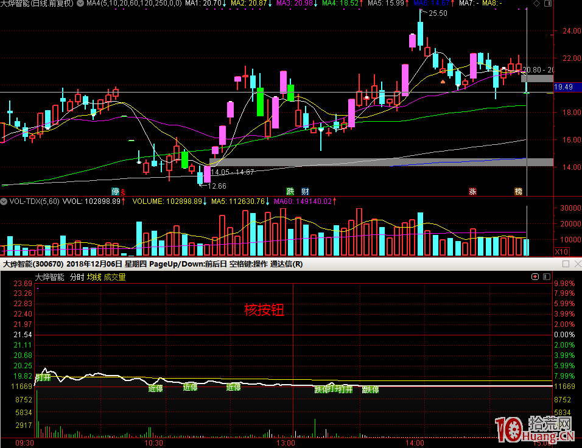
Task: Click the '停' event marker icon
Action: (x=115, y=191)
